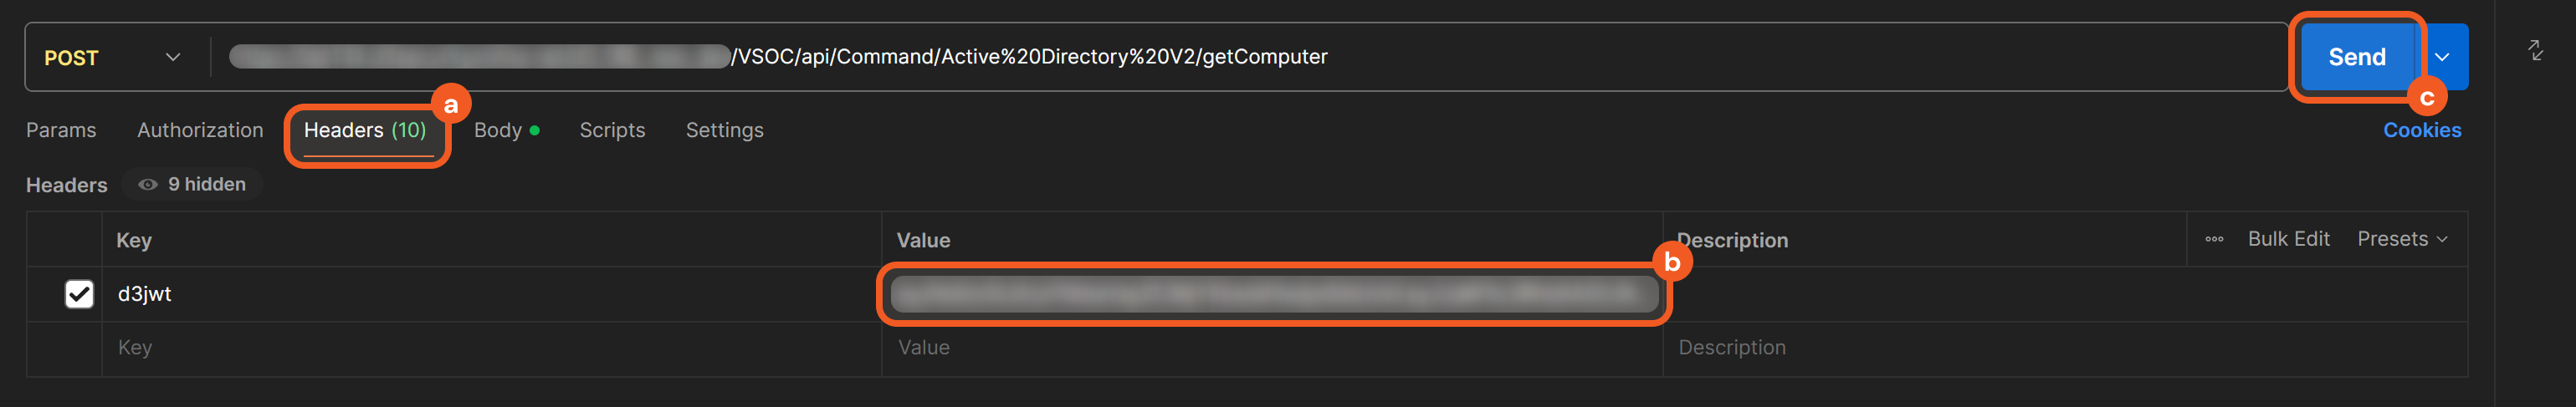Open the Send options dropdown arrow

tap(2442, 57)
